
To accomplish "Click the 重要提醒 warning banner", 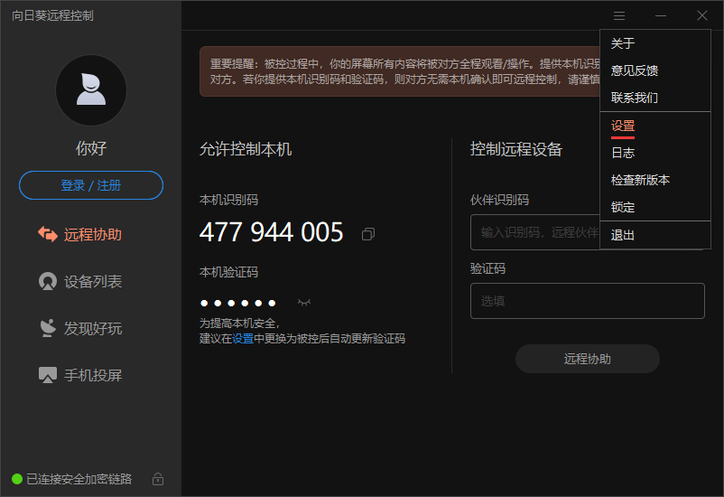I will click(x=400, y=71).
